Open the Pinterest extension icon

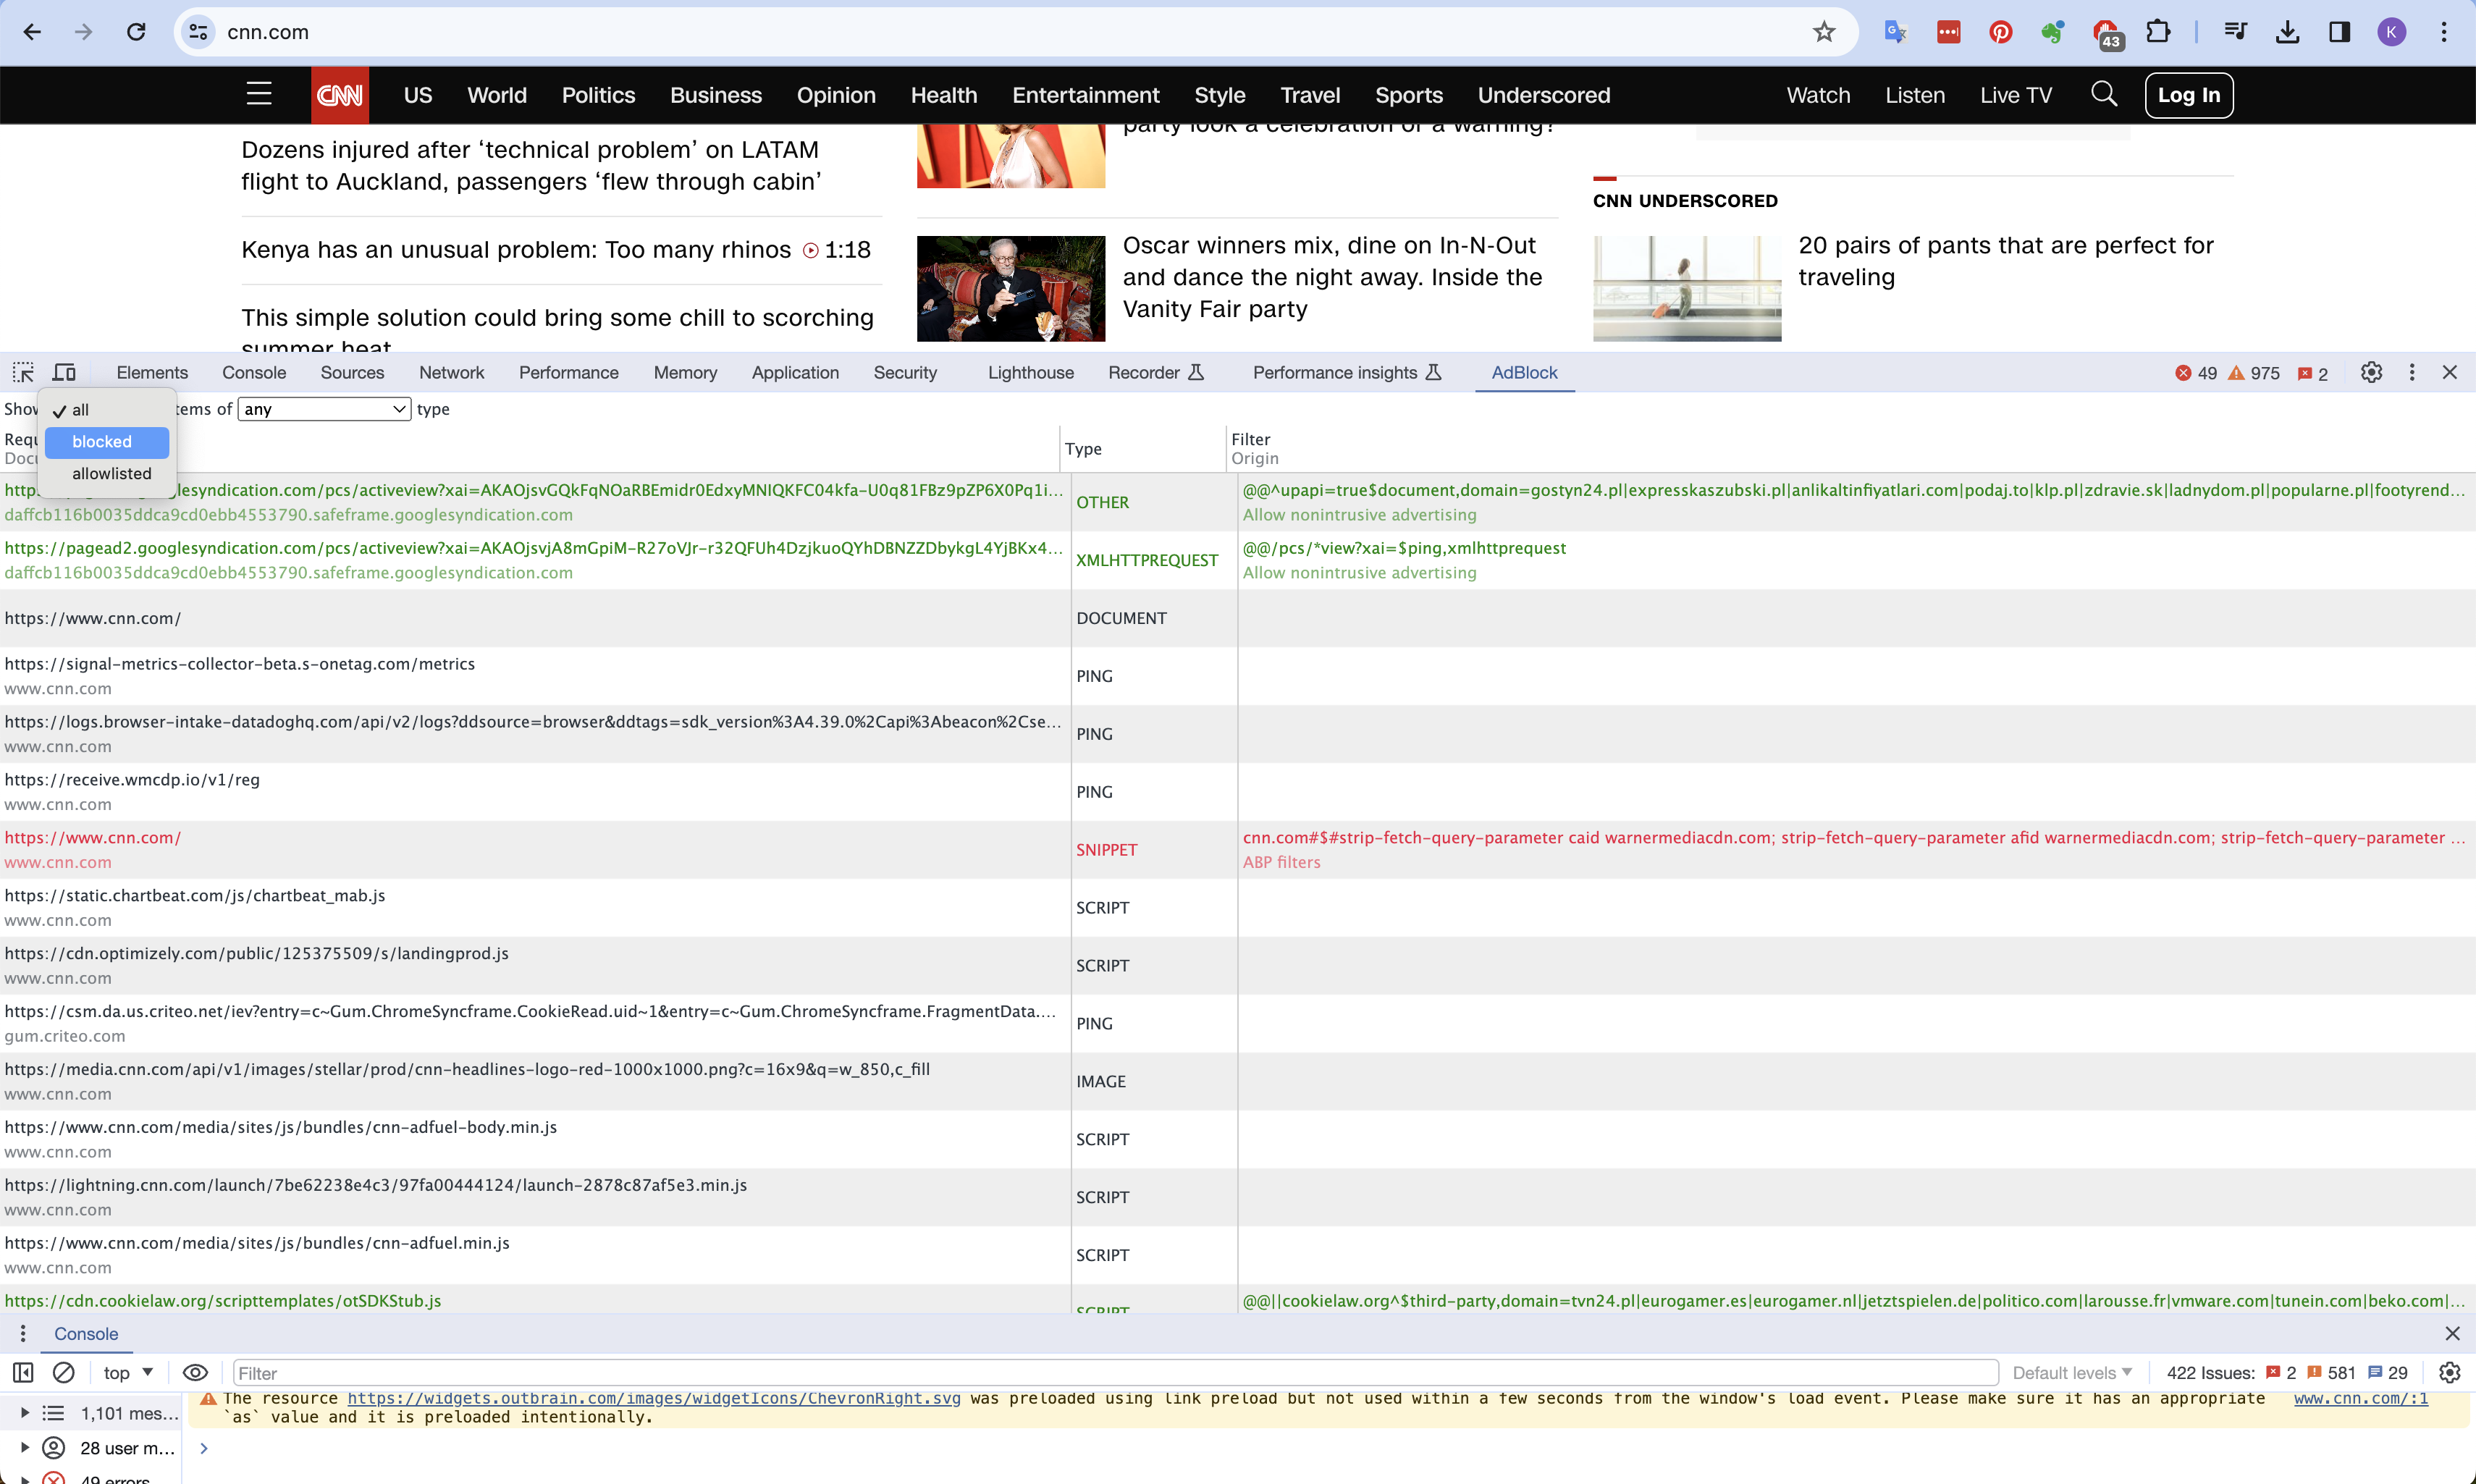(2000, 32)
